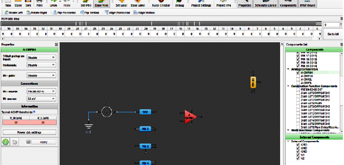The height and width of the screenshot is (165, 344).
Task: Uncheck A CMP0H in the components list
Action: tap(298, 73)
